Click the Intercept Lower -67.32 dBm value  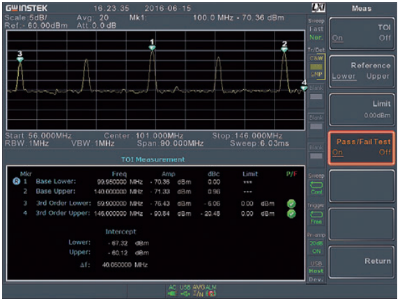(128, 243)
